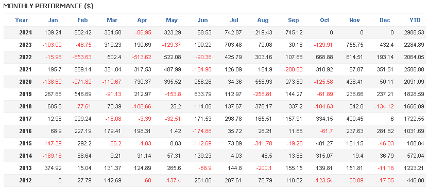Select the Dec column header
The width and height of the screenshot is (428, 188).
click(x=385, y=20)
